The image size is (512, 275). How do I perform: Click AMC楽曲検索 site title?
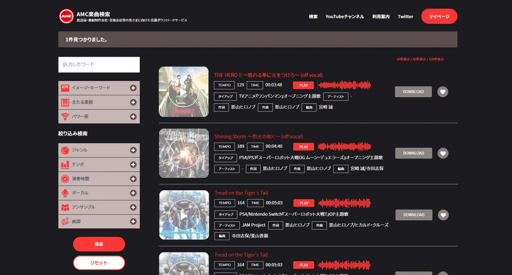[93, 14]
